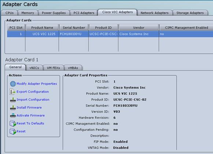The image size is (213, 154).
Task: Click the Activate Firmware link
Action: pyautogui.click(x=30, y=115)
